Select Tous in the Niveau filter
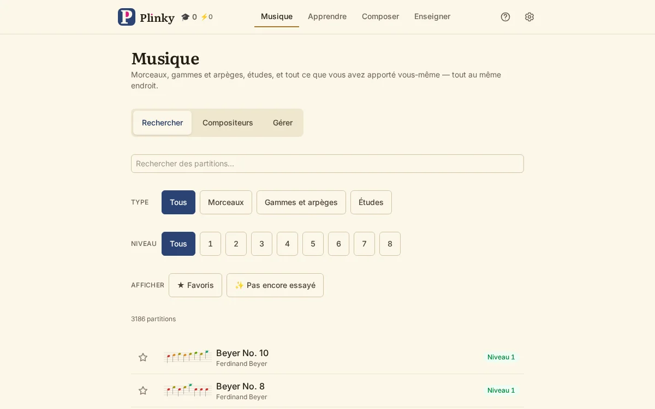Image resolution: width=655 pixels, height=409 pixels. (x=178, y=244)
